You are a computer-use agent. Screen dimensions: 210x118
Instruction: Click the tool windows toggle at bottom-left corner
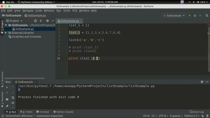pos(3,116)
